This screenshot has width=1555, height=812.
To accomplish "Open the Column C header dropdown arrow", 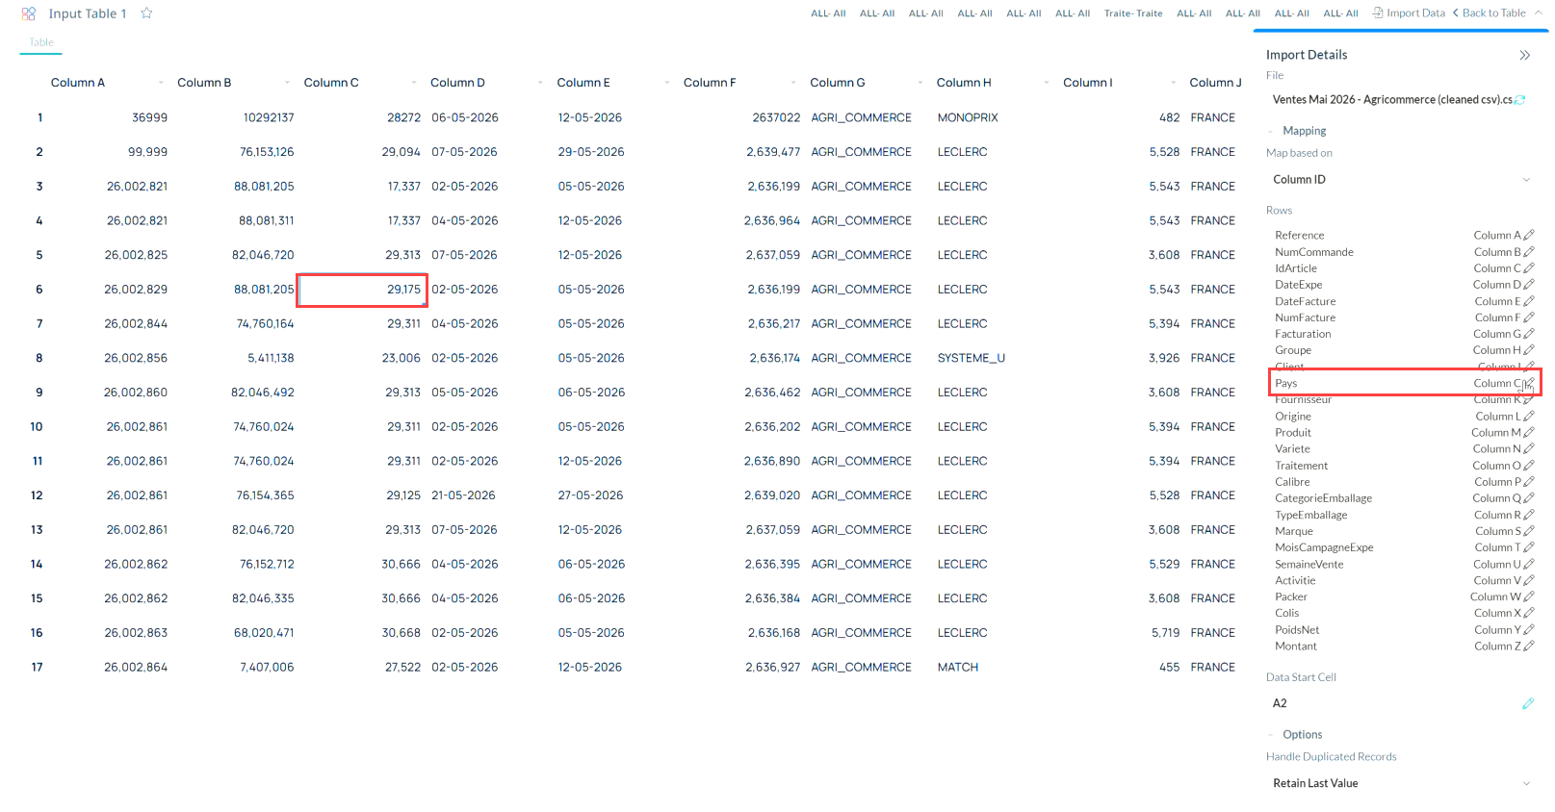I will [x=414, y=83].
